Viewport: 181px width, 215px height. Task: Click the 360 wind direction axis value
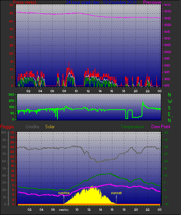(11, 95)
